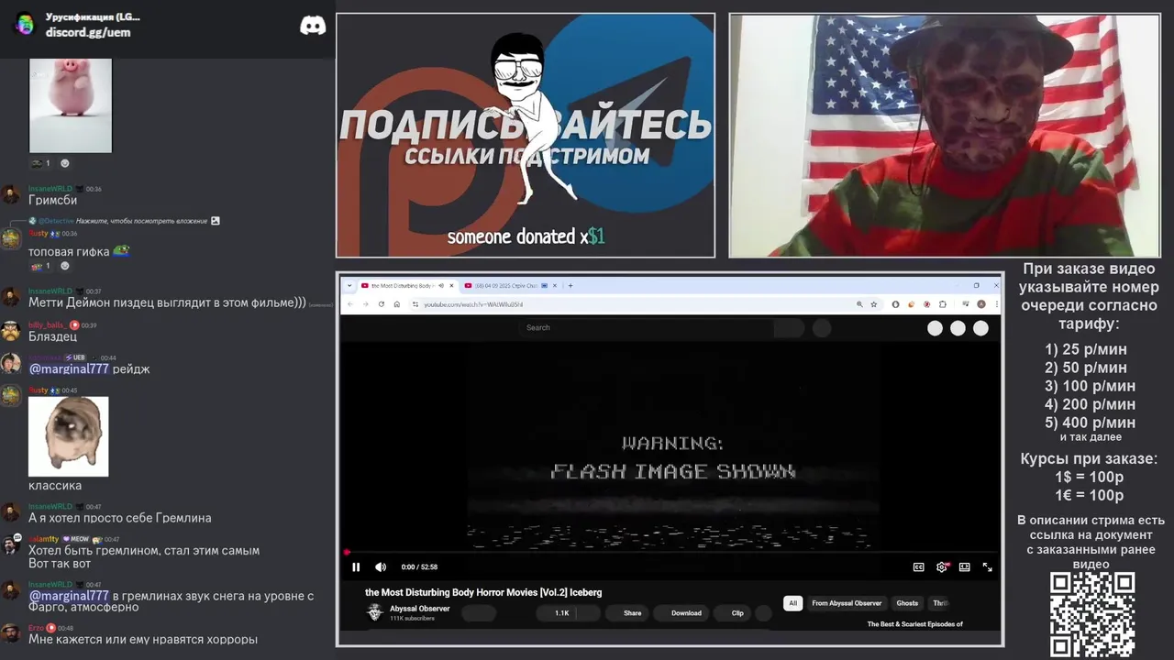Image resolution: width=1174 pixels, height=660 pixels.
Task: Click the red video progress bar
Action: [x=670, y=552]
